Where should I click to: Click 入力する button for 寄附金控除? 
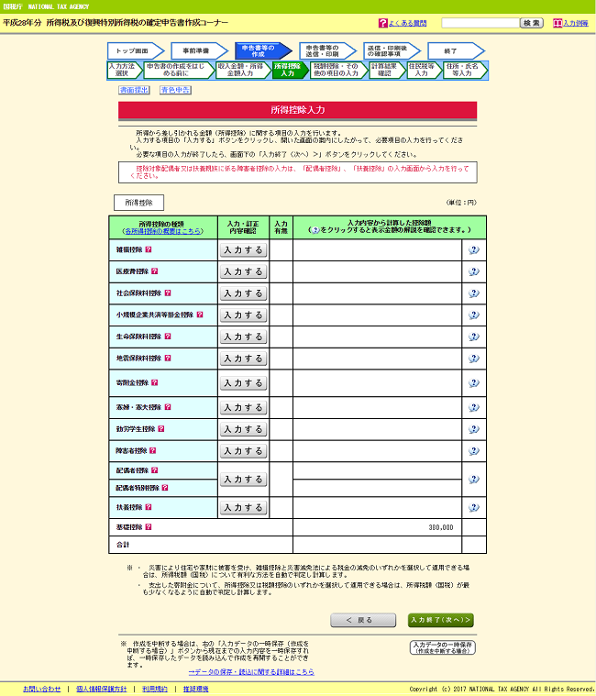coord(244,383)
